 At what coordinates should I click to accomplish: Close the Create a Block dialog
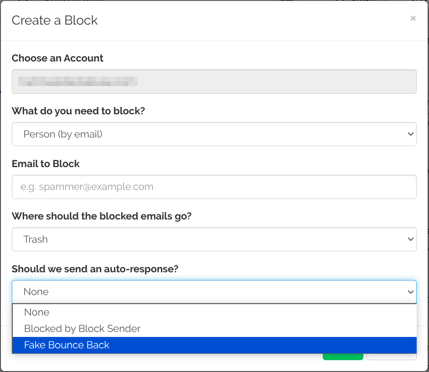pyautogui.click(x=413, y=19)
